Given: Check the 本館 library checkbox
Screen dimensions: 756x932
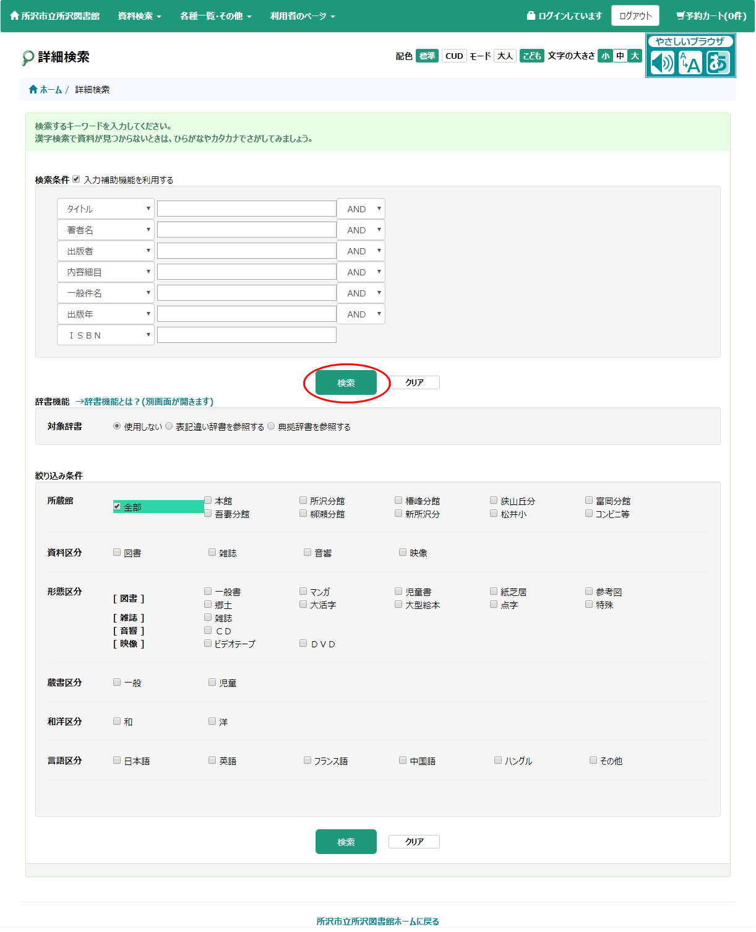Looking at the screenshot, I should pyautogui.click(x=208, y=501).
